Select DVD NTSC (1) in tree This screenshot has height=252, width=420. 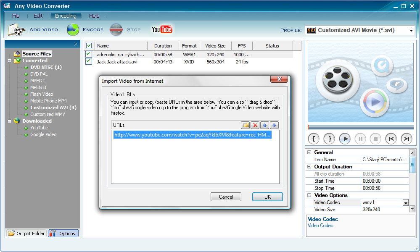[x=46, y=67]
